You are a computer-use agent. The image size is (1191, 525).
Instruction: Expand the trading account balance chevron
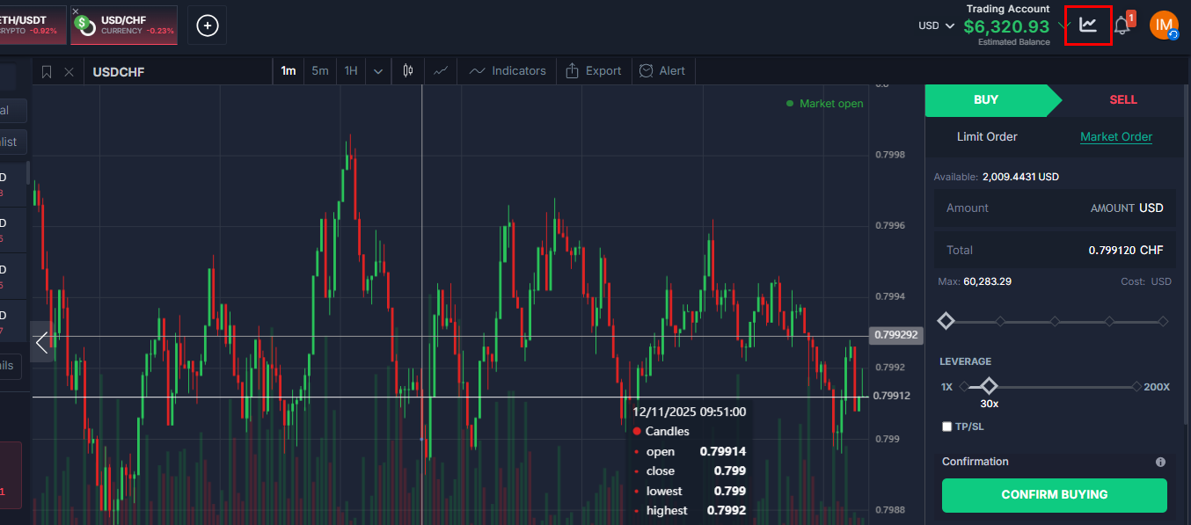1064,26
